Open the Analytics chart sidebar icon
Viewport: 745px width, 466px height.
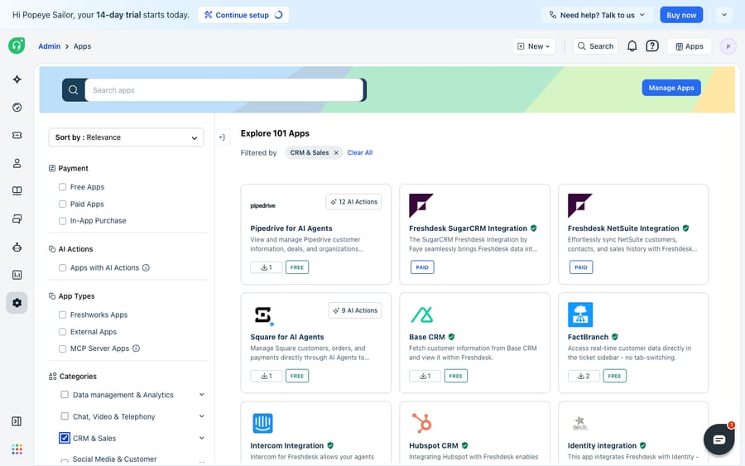[x=17, y=275]
